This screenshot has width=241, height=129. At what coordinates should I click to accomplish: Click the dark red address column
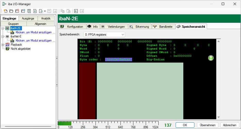click(87, 91)
